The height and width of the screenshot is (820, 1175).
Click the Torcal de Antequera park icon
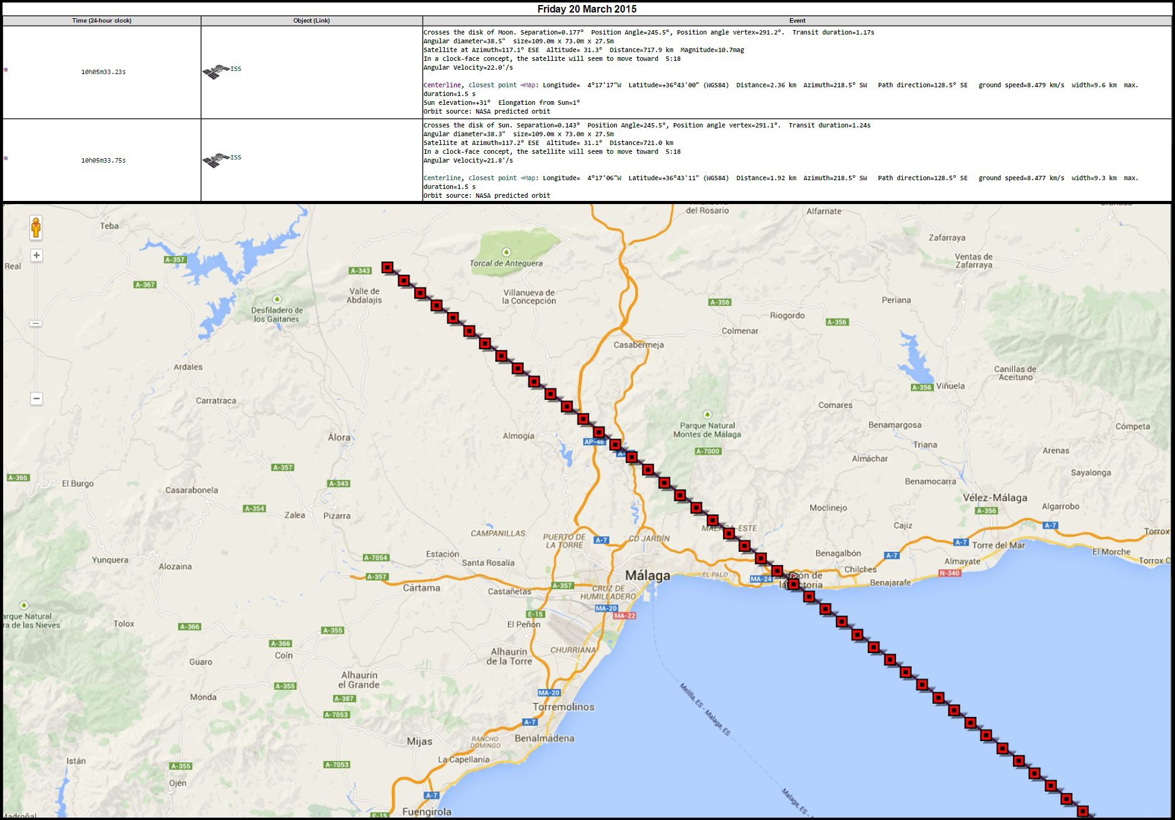tap(506, 252)
